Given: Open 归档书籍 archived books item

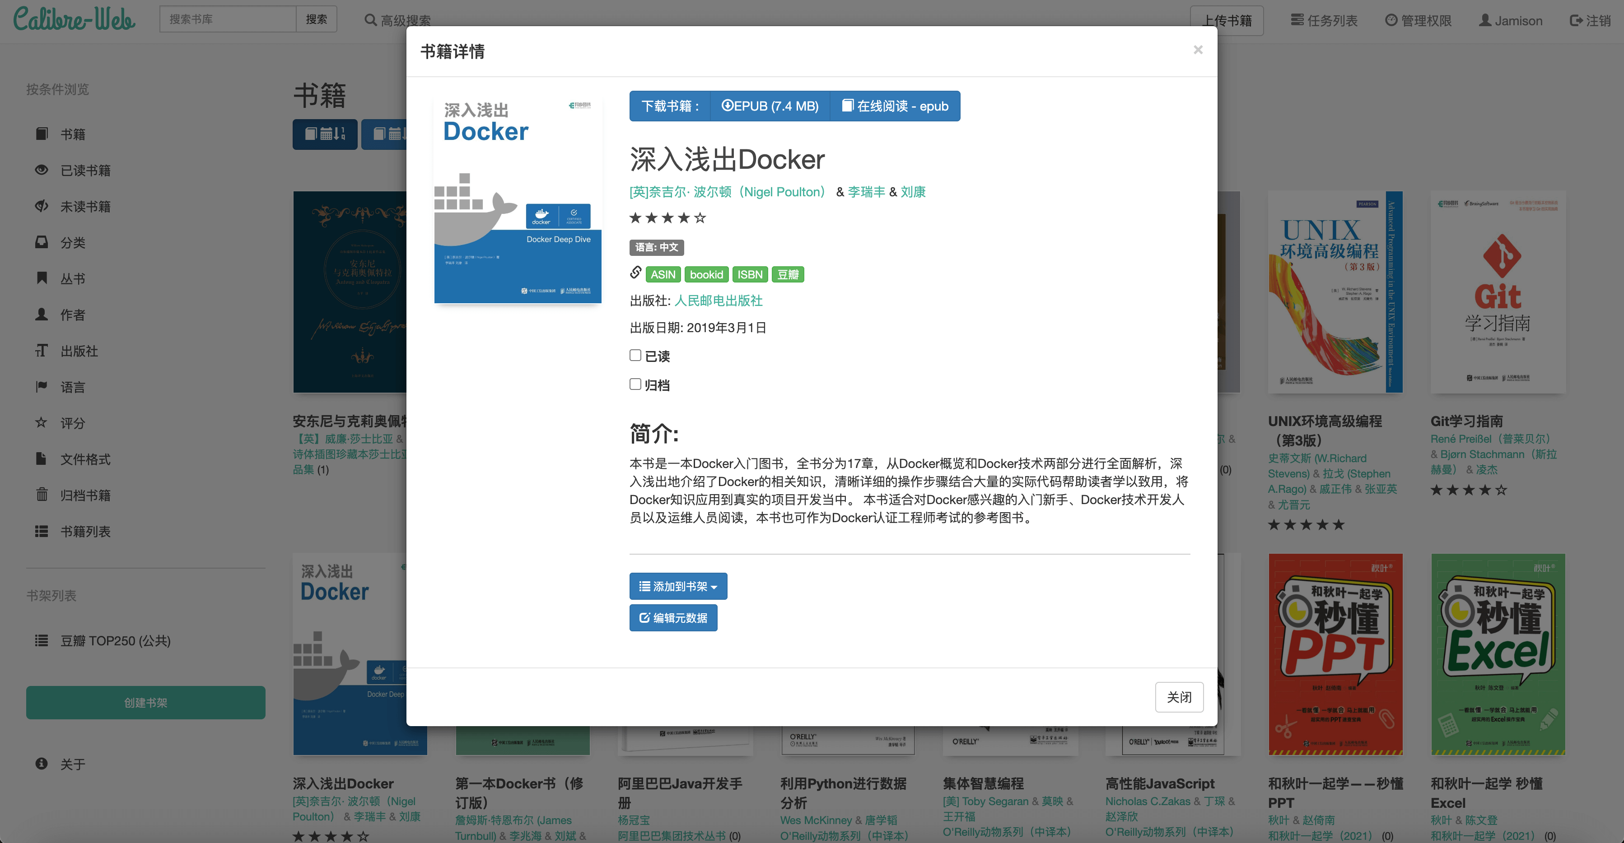Looking at the screenshot, I should tap(85, 495).
